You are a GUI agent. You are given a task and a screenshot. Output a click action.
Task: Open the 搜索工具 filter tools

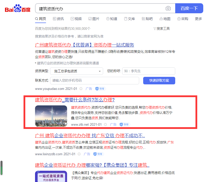pos(161,29)
